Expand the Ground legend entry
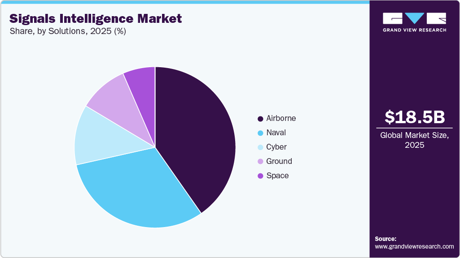 [x=279, y=161]
